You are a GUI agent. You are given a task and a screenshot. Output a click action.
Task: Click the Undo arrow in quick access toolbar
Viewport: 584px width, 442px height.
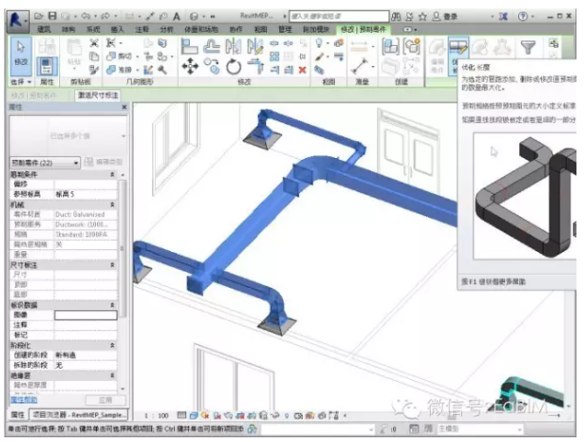[x=86, y=16]
